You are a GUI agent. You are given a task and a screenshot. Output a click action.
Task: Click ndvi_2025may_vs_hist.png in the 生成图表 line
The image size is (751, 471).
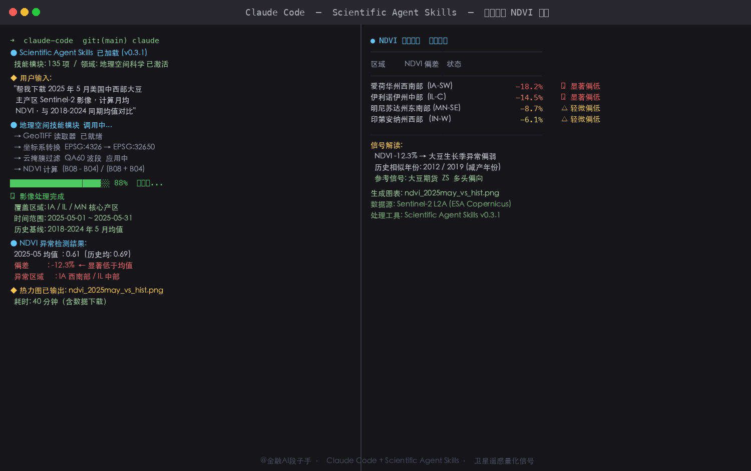[452, 193]
